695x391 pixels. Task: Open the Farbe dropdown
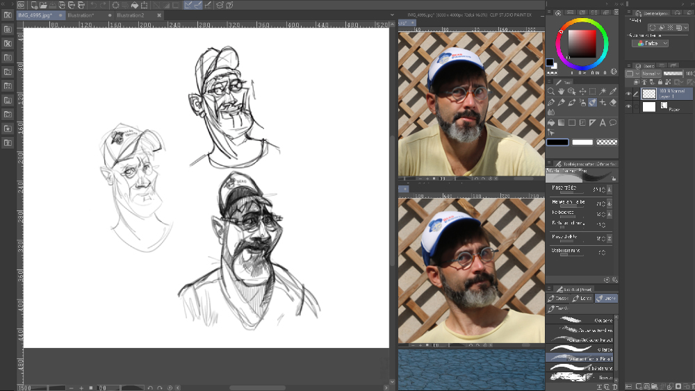pos(651,43)
